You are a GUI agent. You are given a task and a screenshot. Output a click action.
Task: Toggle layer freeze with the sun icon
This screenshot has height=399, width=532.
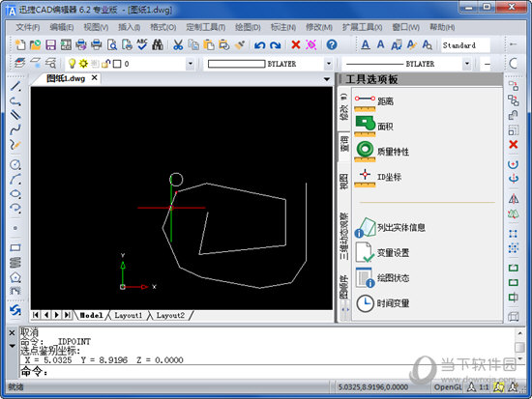[x=83, y=64]
